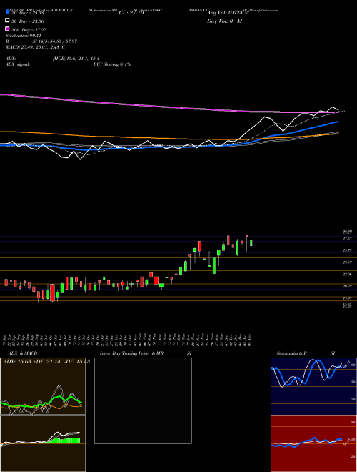Viewport: 357px width, 472px height.
Task: Click the blue 20 Day legend swatch
Action: point(8,12)
